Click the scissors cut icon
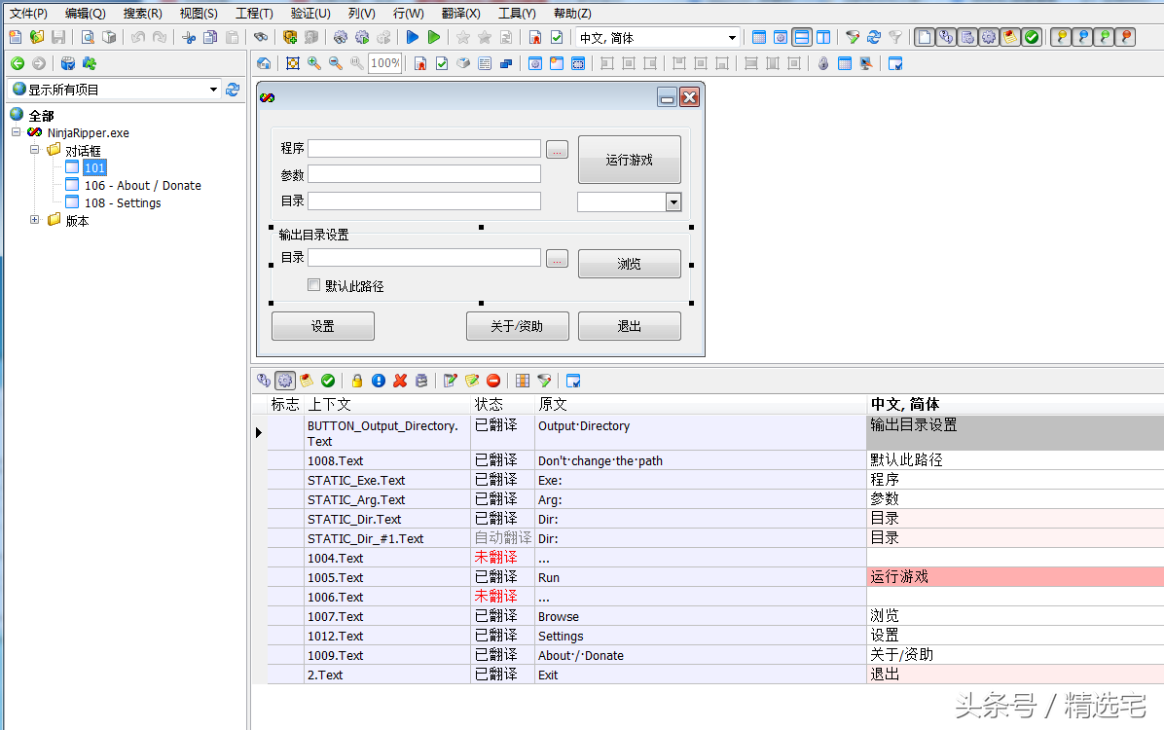 (x=189, y=37)
